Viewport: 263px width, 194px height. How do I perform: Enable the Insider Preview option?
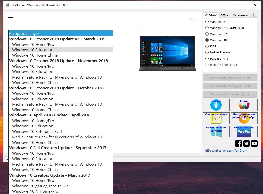tap(207, 52)
